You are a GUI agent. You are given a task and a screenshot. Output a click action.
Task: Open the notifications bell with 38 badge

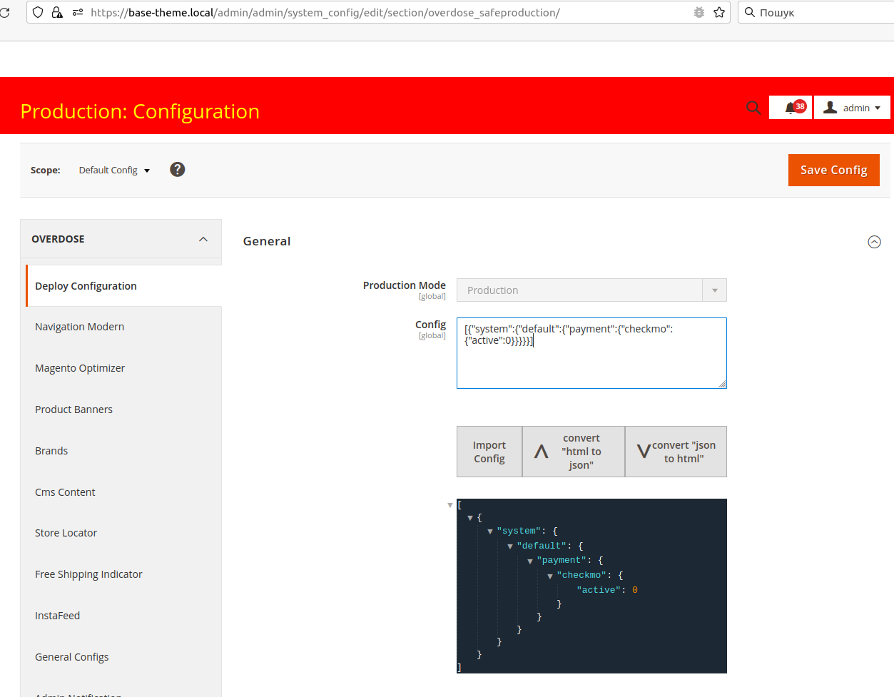pos(791,108)
